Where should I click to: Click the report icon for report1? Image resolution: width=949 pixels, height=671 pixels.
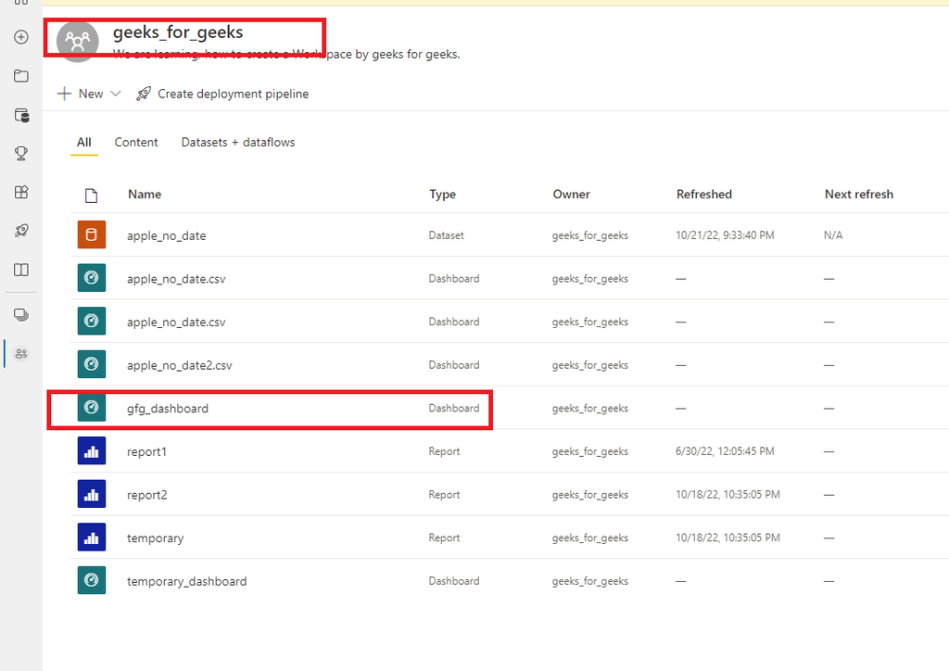point(92,450)
